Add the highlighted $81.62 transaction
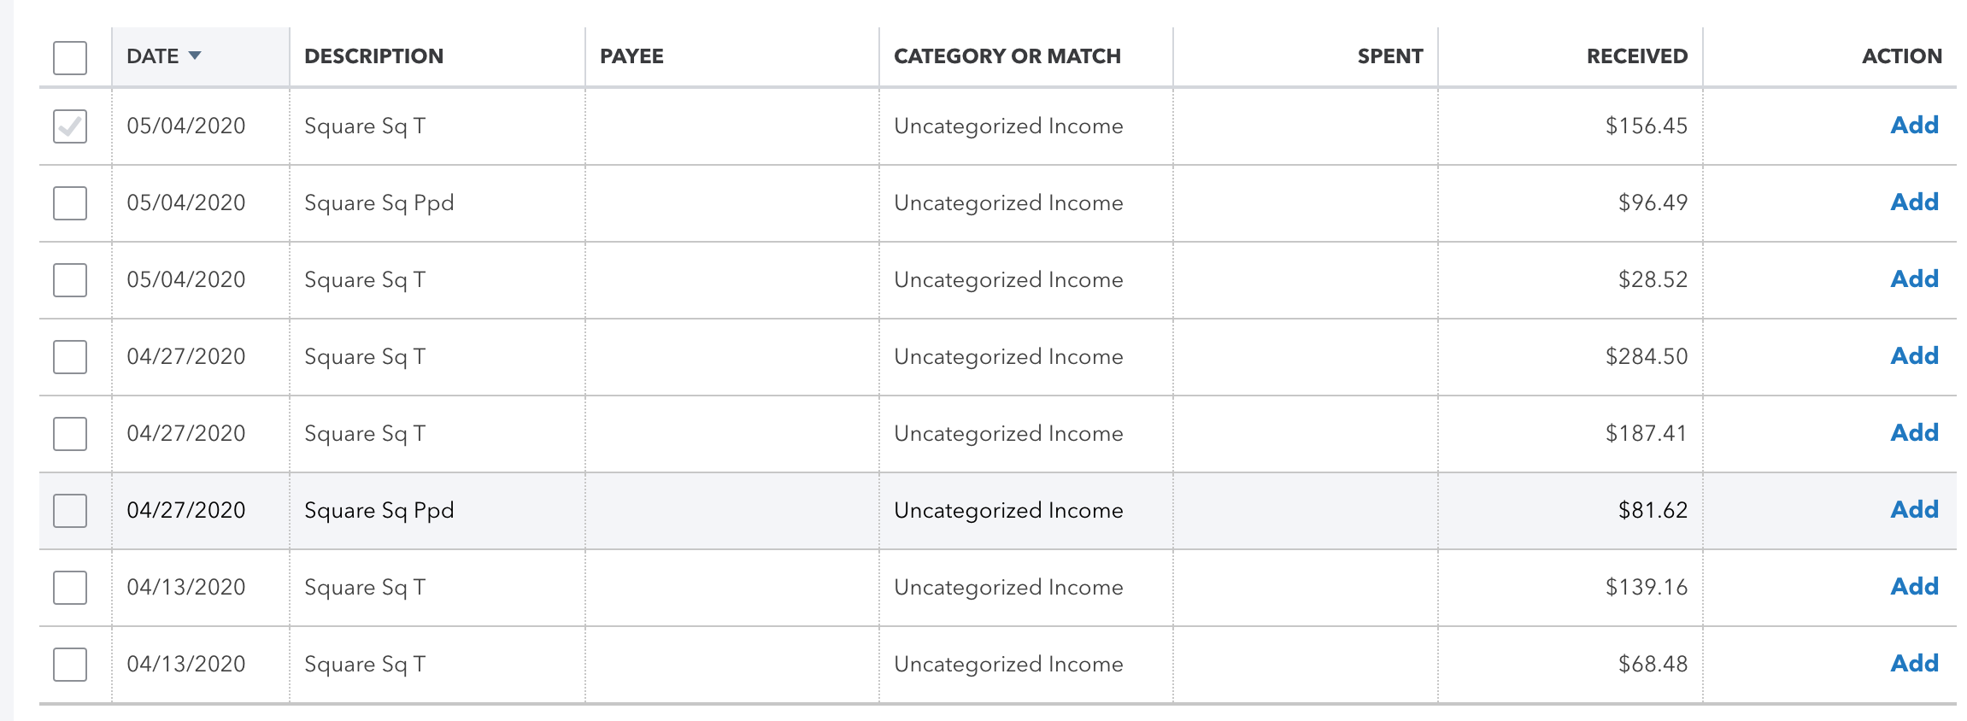 [x=1915, y=510]
